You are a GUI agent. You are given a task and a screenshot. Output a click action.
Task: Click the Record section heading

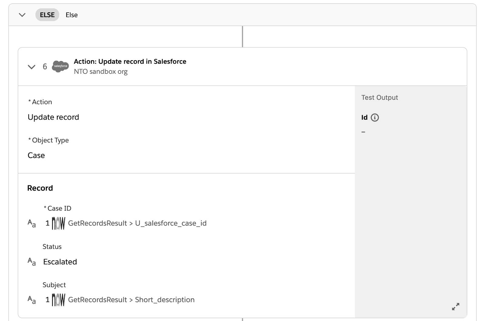[40, 188]
